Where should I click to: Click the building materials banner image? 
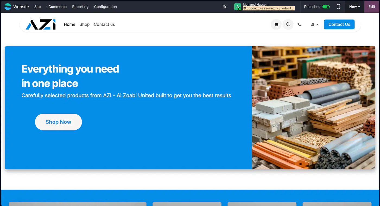[313, 108]
